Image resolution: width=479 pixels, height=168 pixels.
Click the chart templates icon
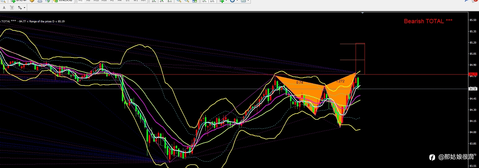pyautogui.click(x=243, y=1)
